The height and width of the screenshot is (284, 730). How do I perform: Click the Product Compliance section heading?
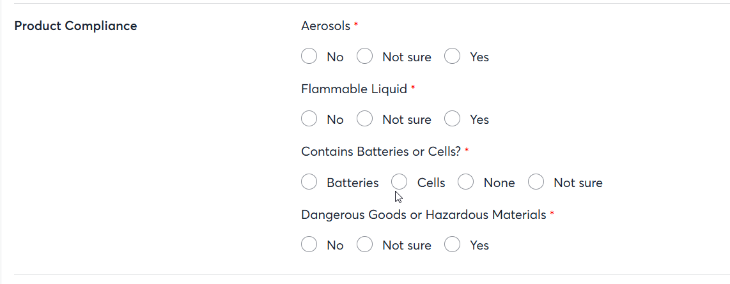[75, 26]
